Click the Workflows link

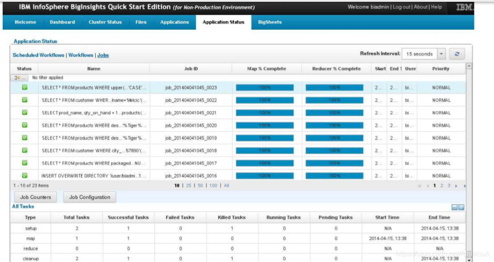pos(81,55)
